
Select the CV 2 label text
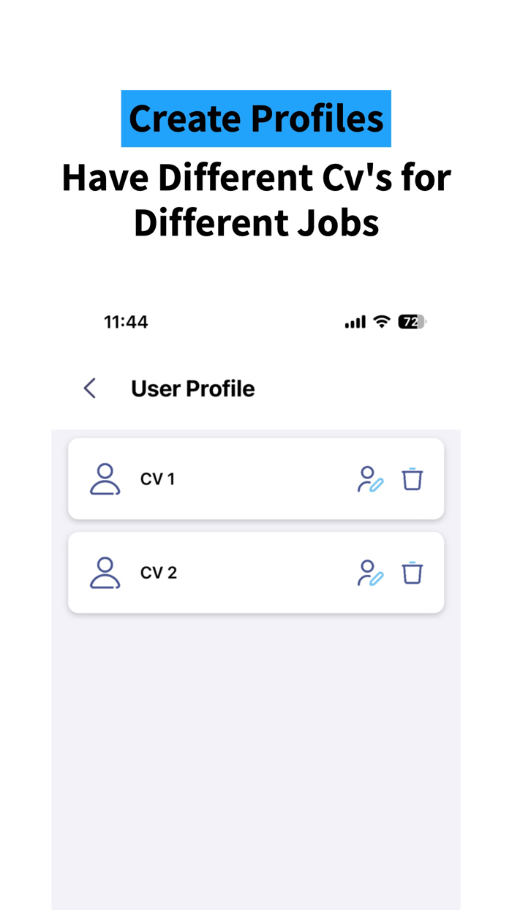tap(158, 572)
